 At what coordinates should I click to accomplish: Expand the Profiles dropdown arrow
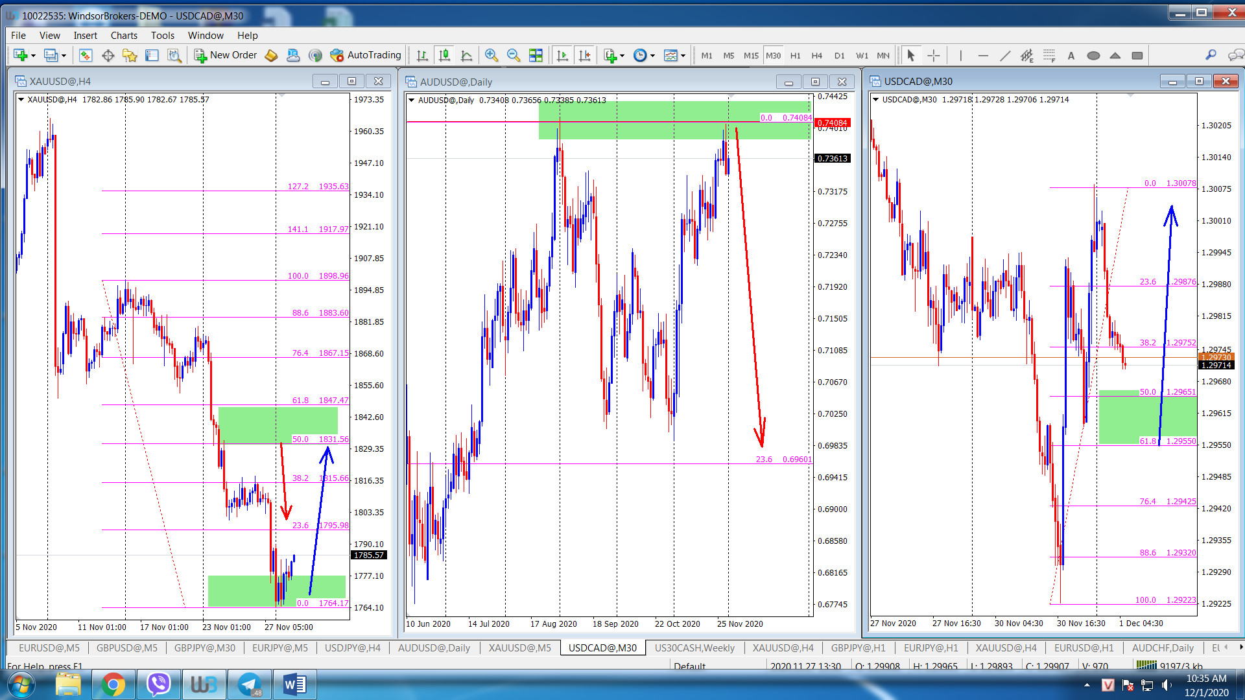point(64,56)
